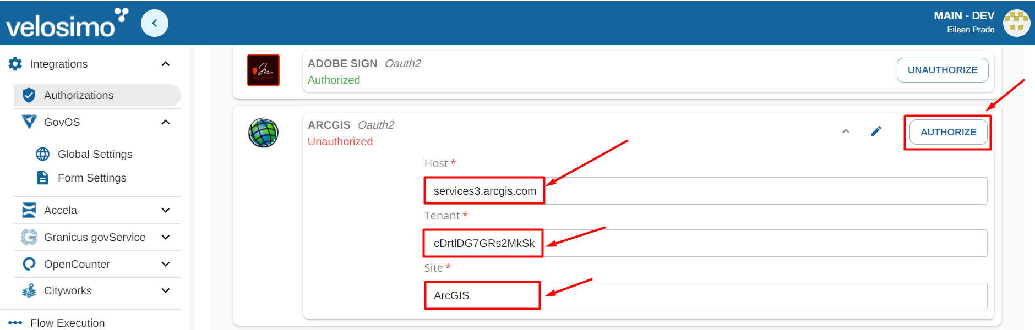Click the Authorizations shield icon
This screenshot has width=1035, height=330.
coord(29,95)
